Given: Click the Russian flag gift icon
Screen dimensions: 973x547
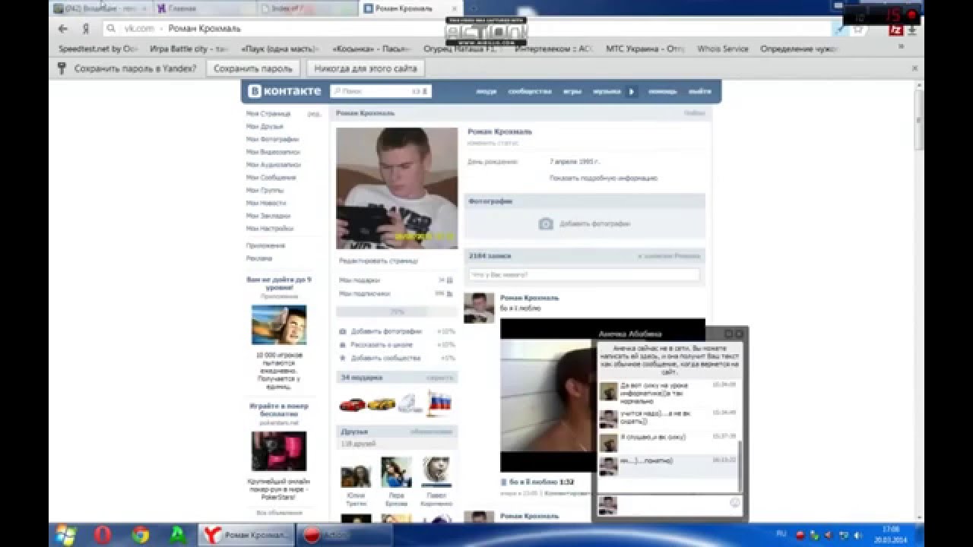Looking at the screenshot, I should [439, 403].
